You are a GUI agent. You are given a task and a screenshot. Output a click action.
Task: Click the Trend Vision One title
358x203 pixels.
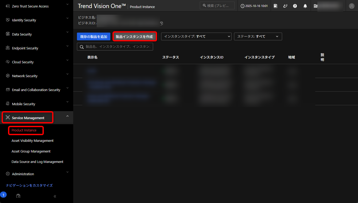[102, 6]
